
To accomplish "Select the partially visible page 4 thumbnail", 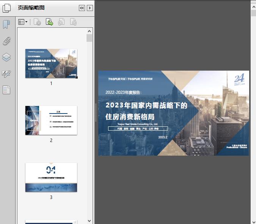I will (51, 222).
